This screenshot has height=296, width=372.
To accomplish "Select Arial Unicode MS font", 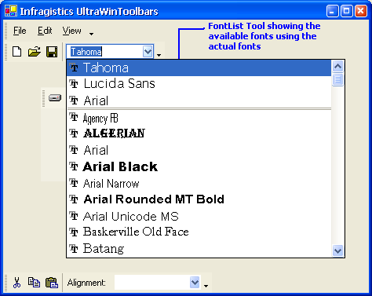I will [199, 216].
